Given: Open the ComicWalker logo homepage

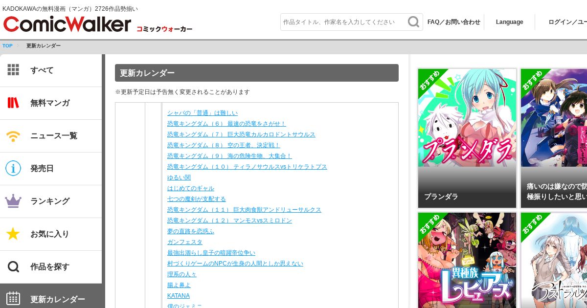Looking at the screenshot, I should pos(67,24).
